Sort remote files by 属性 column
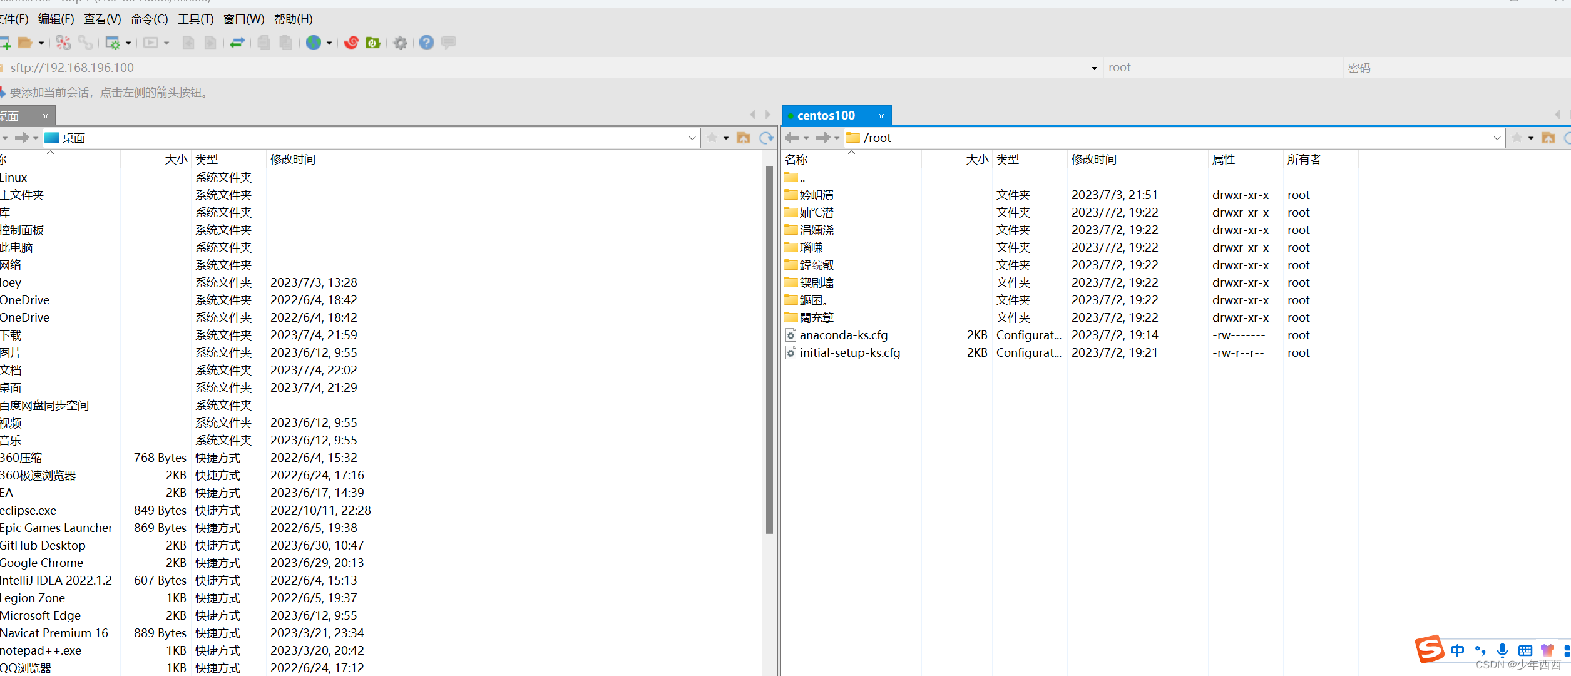 click(1246, 160)
